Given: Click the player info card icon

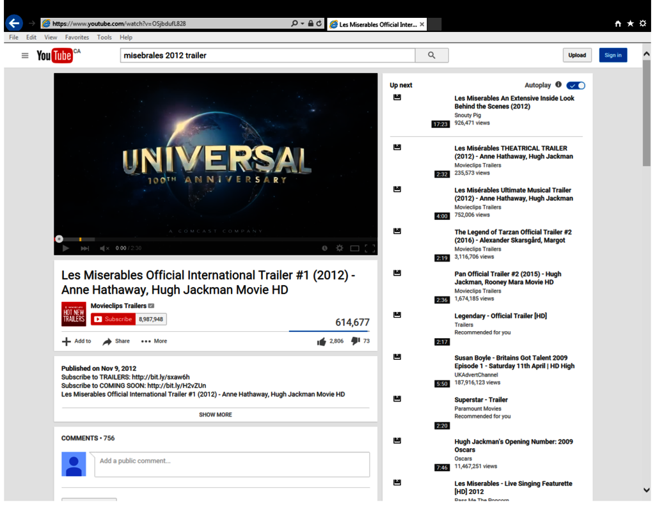Looking at the screenshot, I should (x=324, y=248).
